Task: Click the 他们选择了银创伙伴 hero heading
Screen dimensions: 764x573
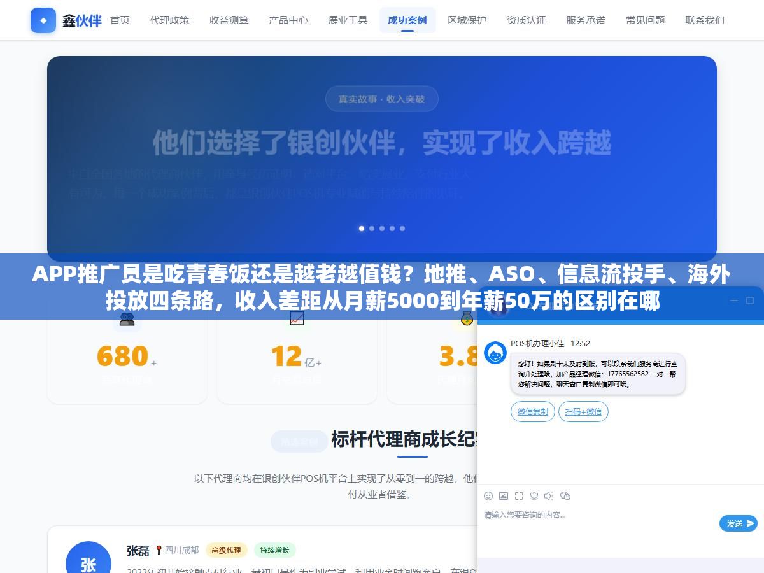Action: coord(382,143)
